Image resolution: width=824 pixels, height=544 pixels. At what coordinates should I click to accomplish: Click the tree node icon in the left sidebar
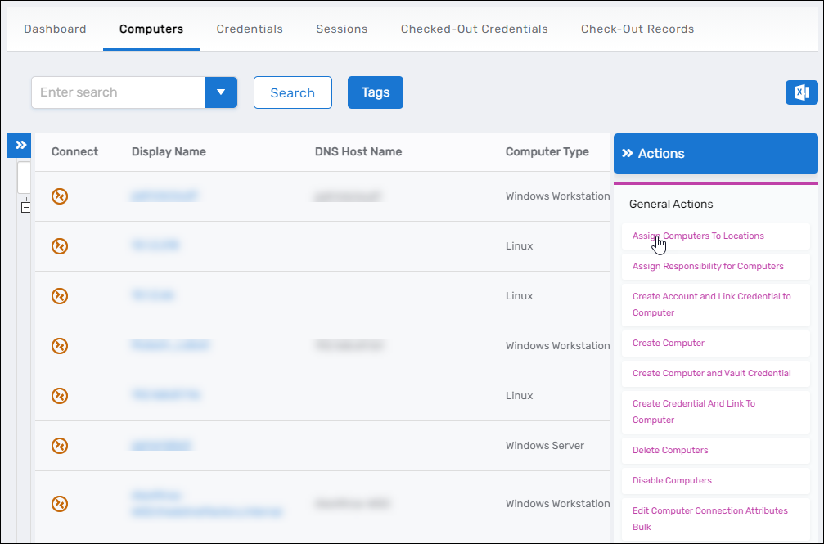pyautogui.click(x=25, y=206)
